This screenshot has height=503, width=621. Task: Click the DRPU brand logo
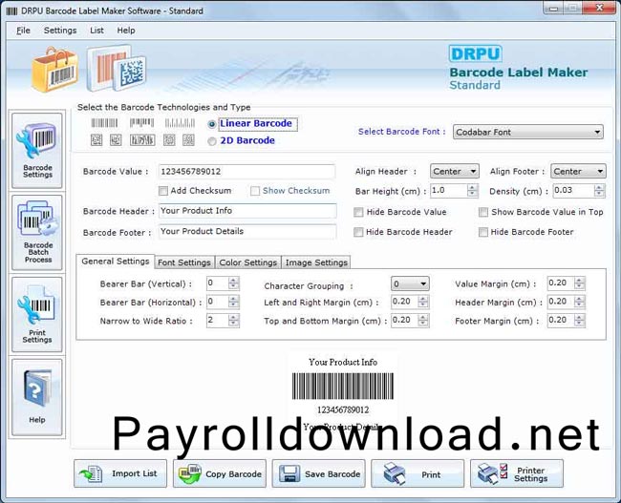click(475, 53)
